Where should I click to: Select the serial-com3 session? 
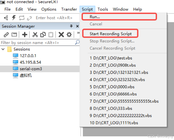pos(31,69)
